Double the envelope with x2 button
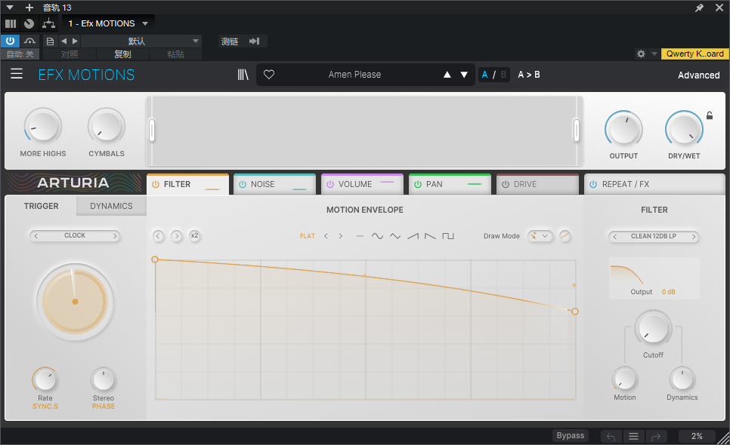Viewport: 730px width, 445px height. click(194, 235)
